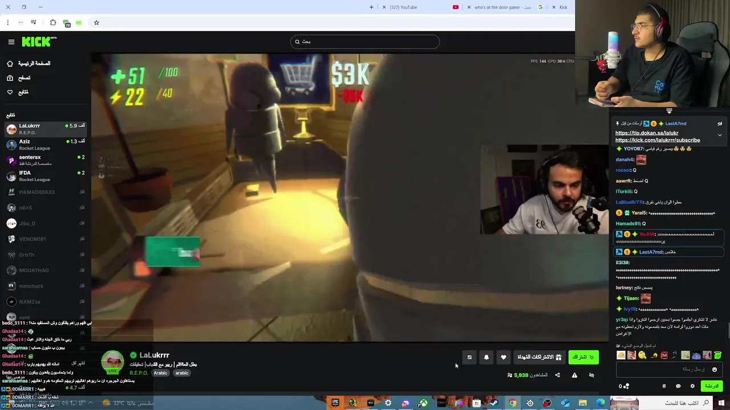Open the following sidebar item with heart
730x410 pixels.
(18, 92)
